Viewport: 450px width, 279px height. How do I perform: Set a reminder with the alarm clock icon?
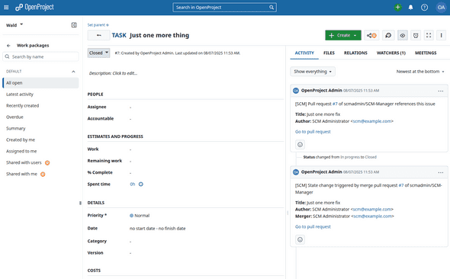(x=416, y=35)
